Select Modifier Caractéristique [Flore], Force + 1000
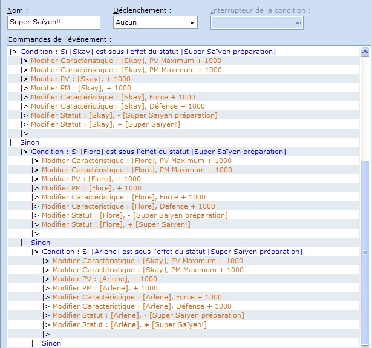 (184, 197)
